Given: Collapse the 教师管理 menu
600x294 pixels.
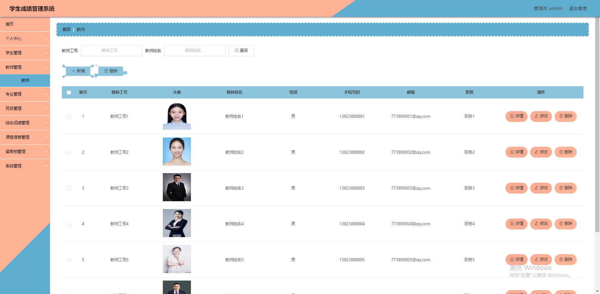Looking at the screenshot, I should coord(25,67).
